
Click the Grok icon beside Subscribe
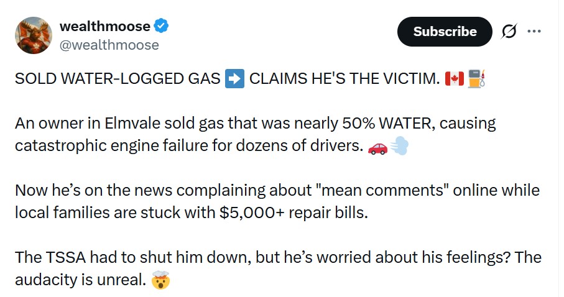tap(509, 32)
